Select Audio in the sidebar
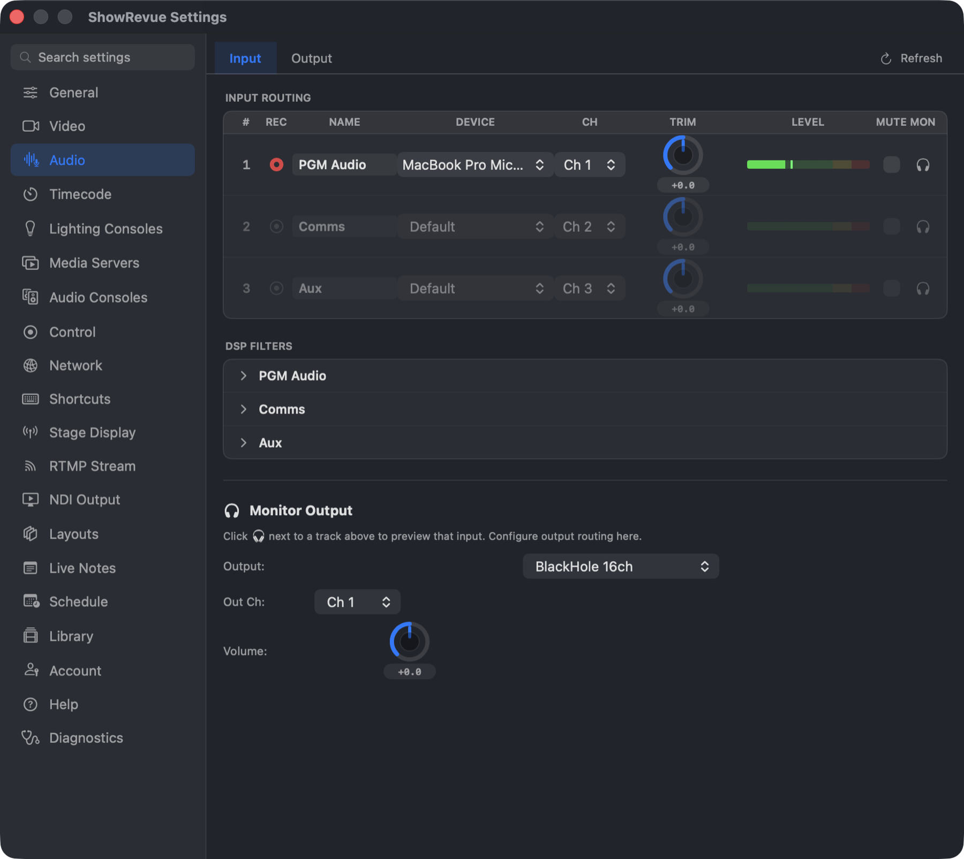 [x=102, y=160]
